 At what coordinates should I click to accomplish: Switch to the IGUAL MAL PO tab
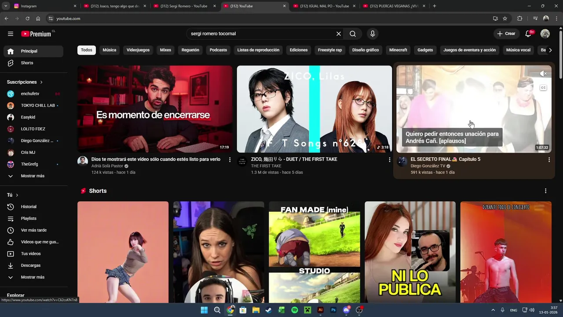(x=324, y=6)
